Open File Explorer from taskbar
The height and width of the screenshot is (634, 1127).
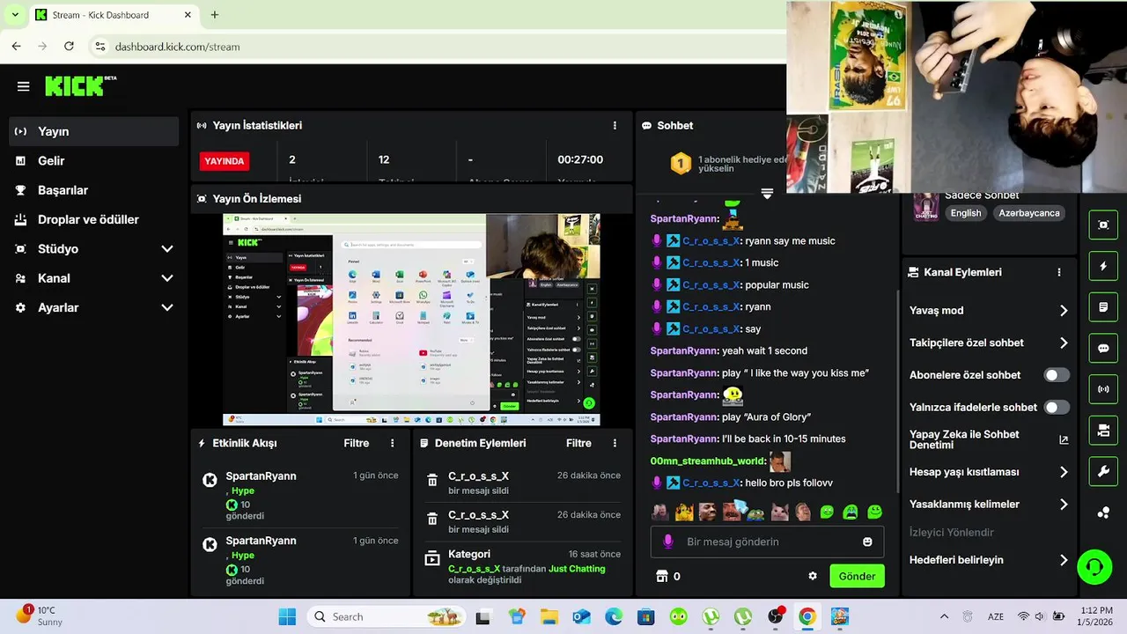tap(549, 616)
